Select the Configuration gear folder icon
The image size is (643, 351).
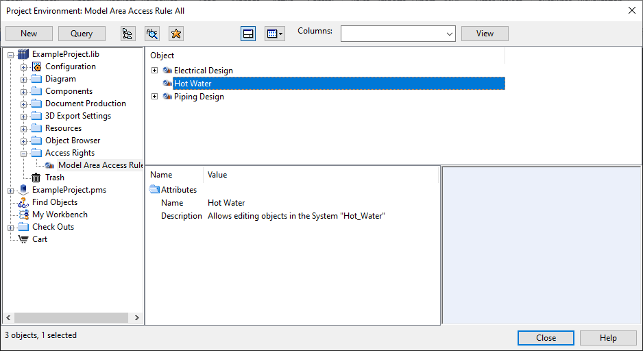[36, 66]
